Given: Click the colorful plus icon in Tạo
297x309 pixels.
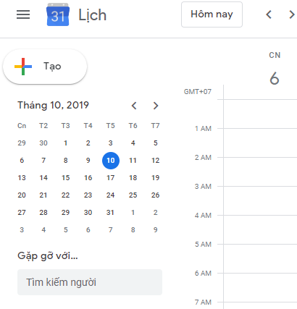Looking at the screenshot, I should click(23, 67).
